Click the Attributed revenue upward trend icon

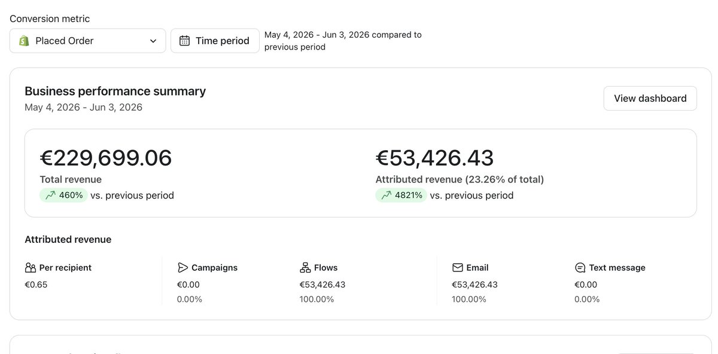385,195
